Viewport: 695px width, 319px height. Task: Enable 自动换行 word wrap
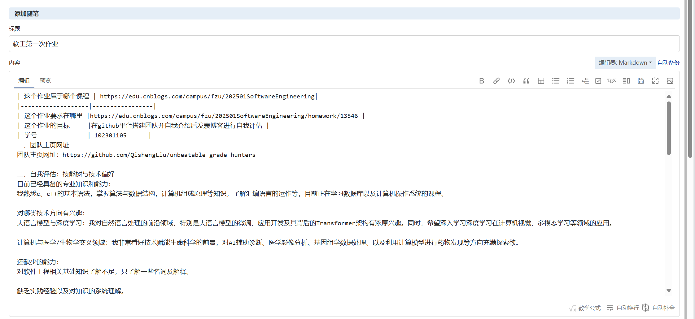pyautogui.click(x=623, y=308)
